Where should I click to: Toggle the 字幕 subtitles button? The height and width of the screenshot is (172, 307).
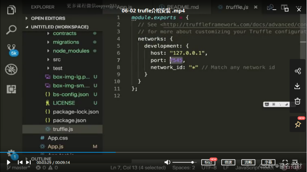tap(268, 162)
